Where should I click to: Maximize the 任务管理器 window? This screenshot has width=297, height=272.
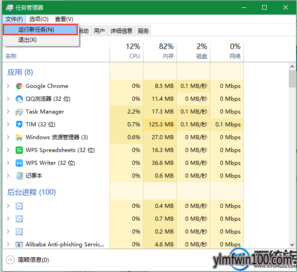tap(264, 7)
